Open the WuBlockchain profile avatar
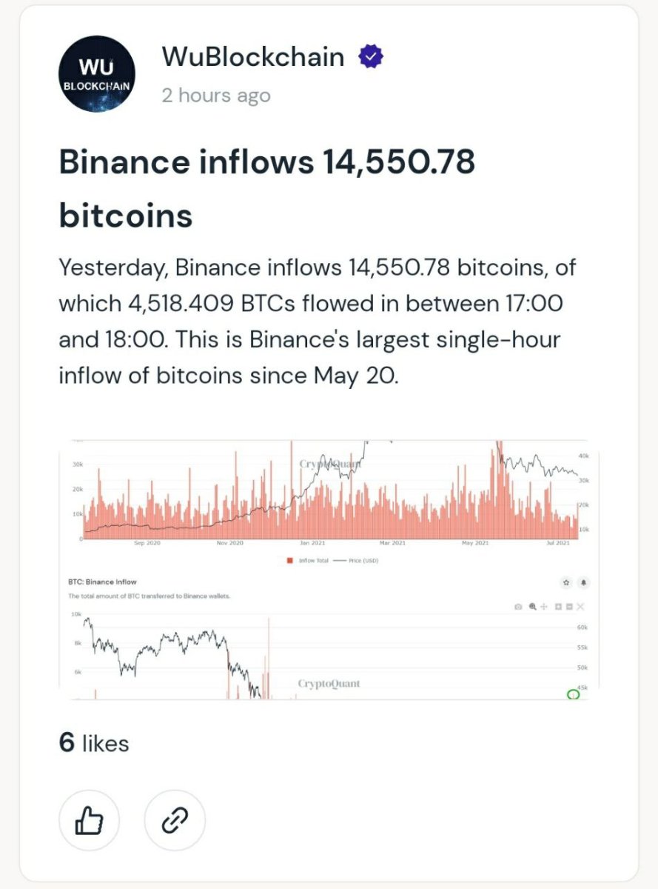Viewport: 658px width, 889px height. click(96, 74)
